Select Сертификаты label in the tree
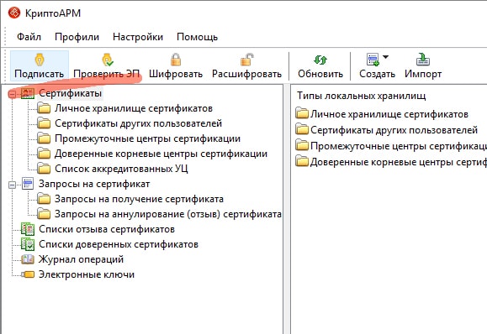Screen dimensions: 487x334 pos(70,93)
